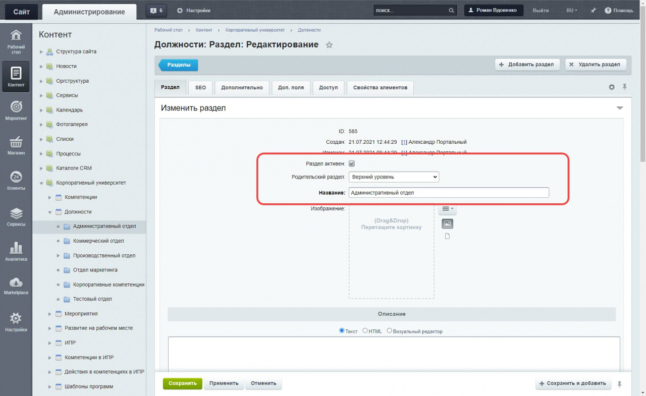Expand Новости tree node
The image size is (646, 396).
41,66
